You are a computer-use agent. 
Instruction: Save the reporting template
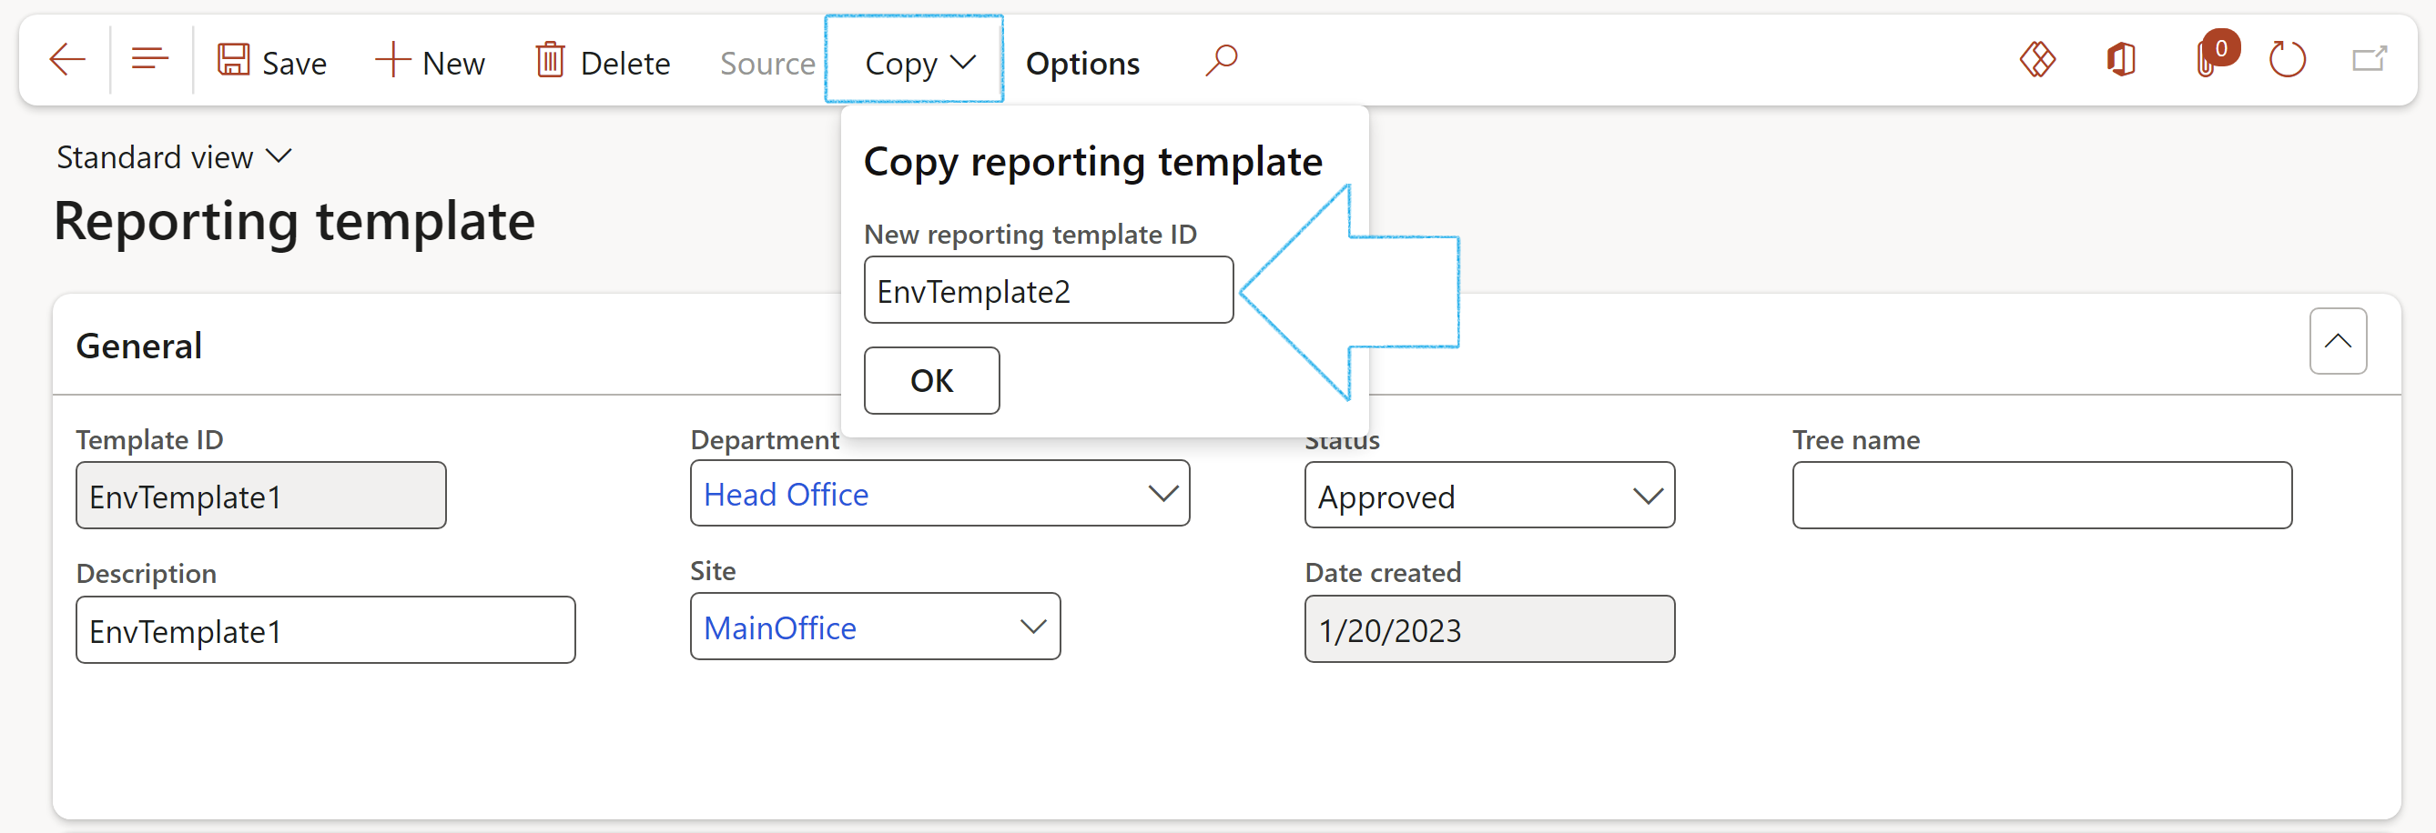(271, 63)
